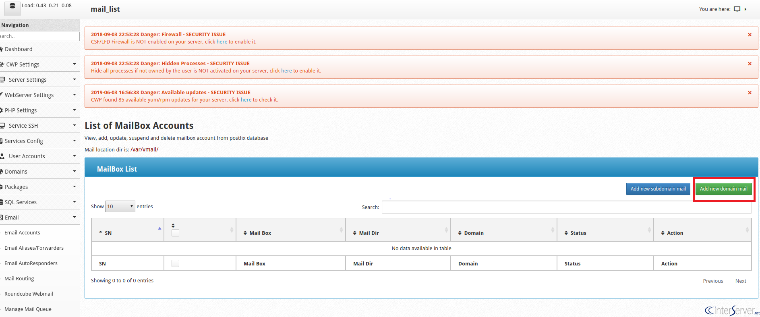Click the 'No data available in table' row
Screen dimensions: 760x317
pyautogui.click(x=421, y=249)
